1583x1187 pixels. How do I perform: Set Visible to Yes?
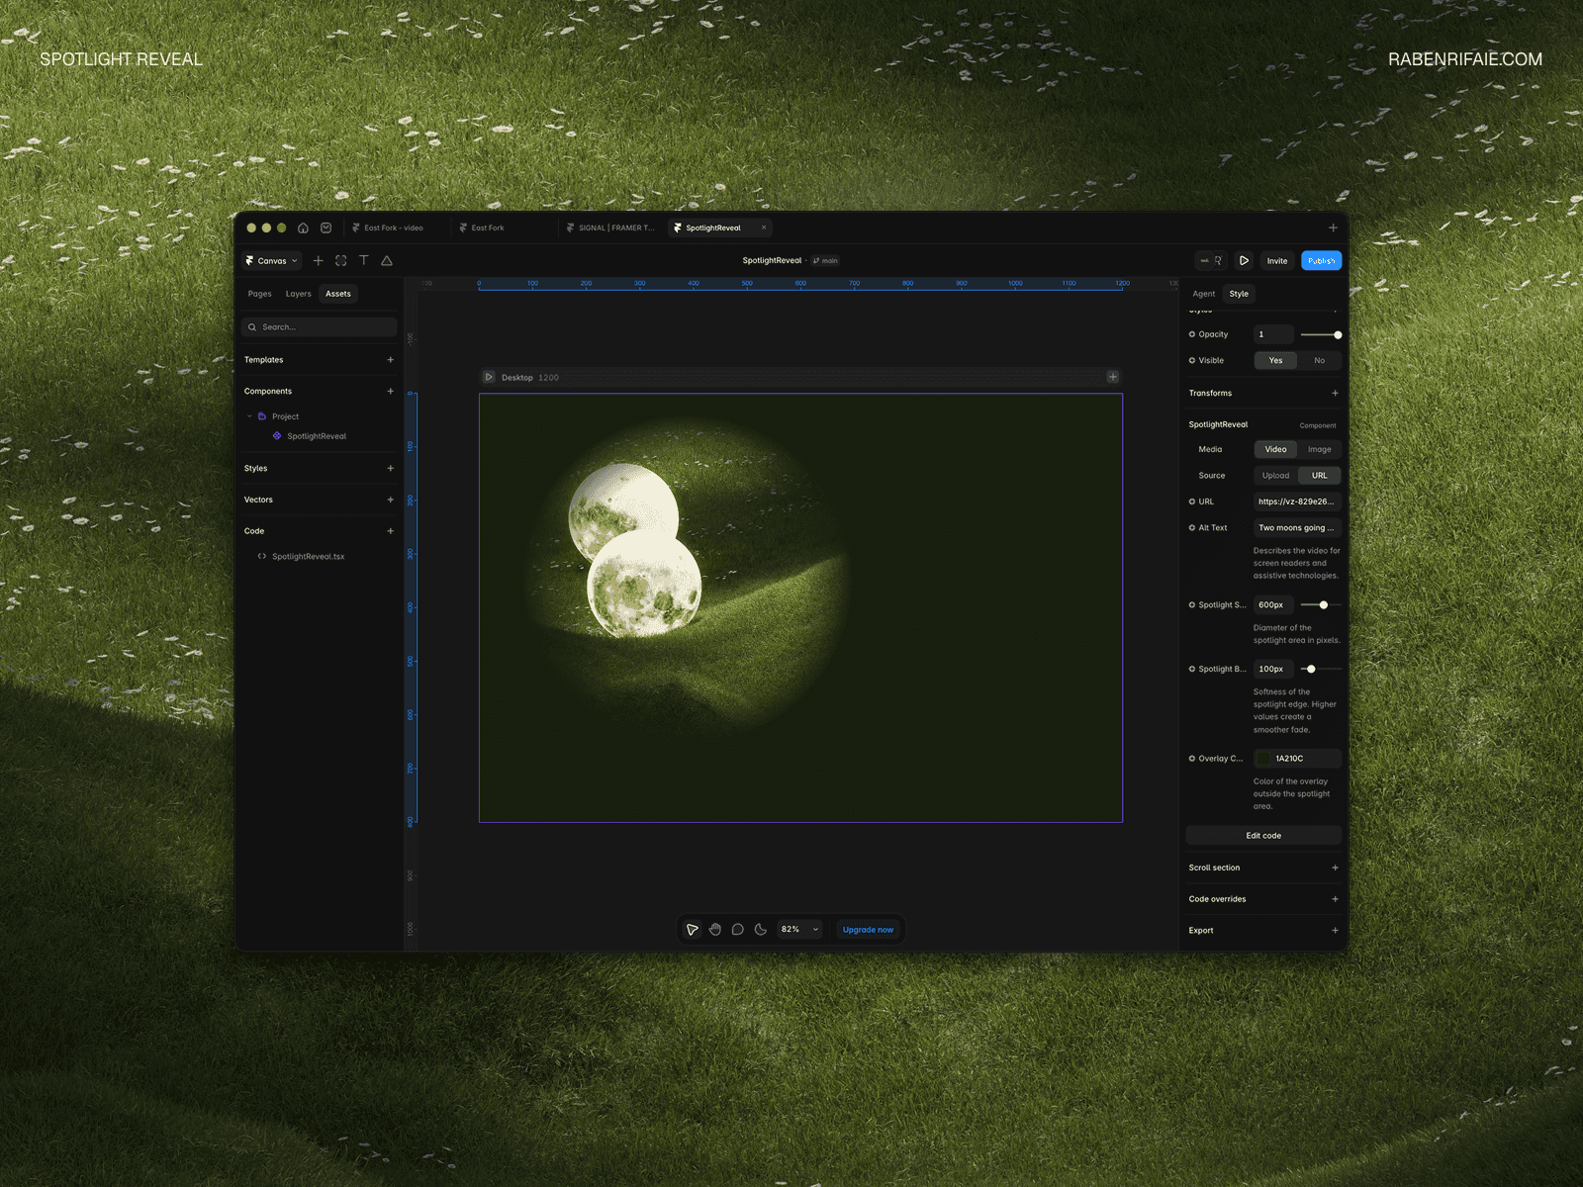pyautogui.click(x=1275, y=361)
